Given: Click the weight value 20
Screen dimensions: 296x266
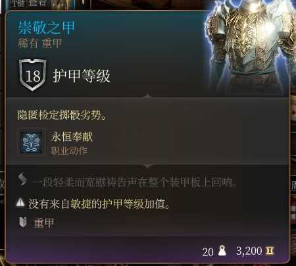Looking at the screenshot, I should coord(208,252).
